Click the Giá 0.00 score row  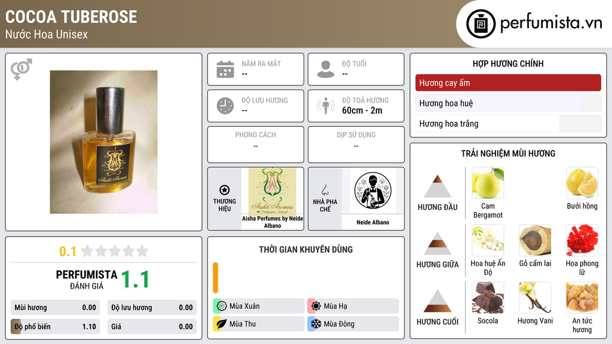[152, 327]
